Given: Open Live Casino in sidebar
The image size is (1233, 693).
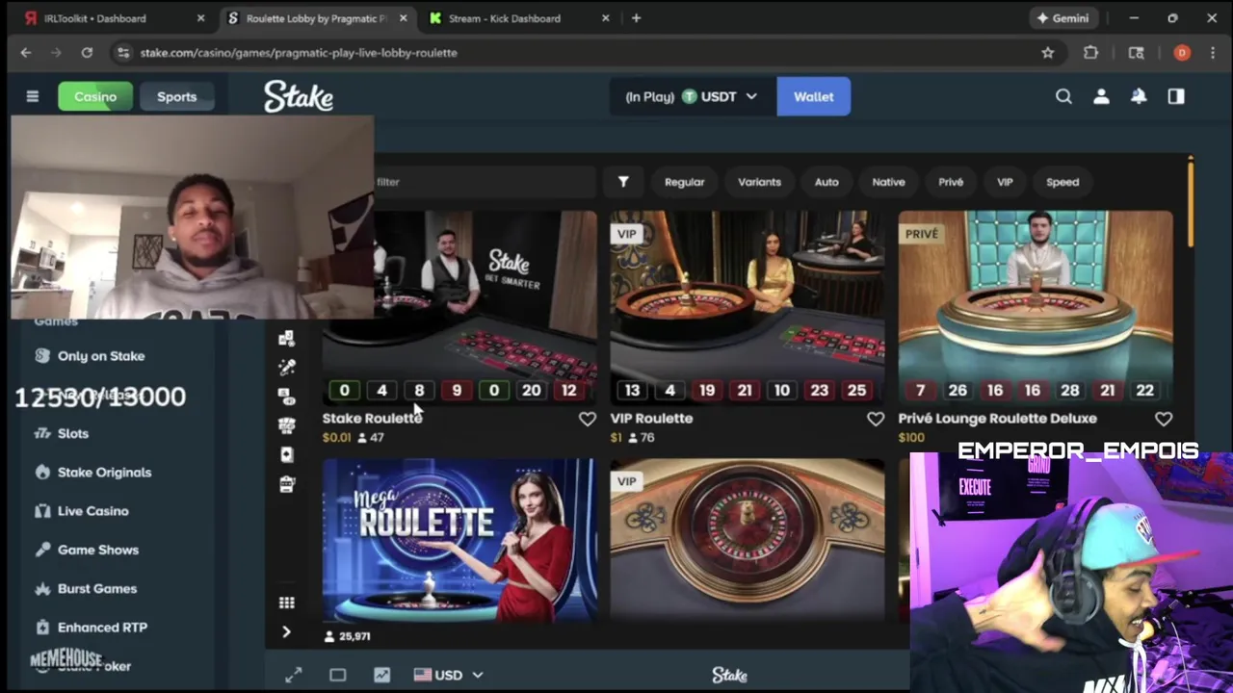Looking at the screenshot, I should [x=92, y=511].
